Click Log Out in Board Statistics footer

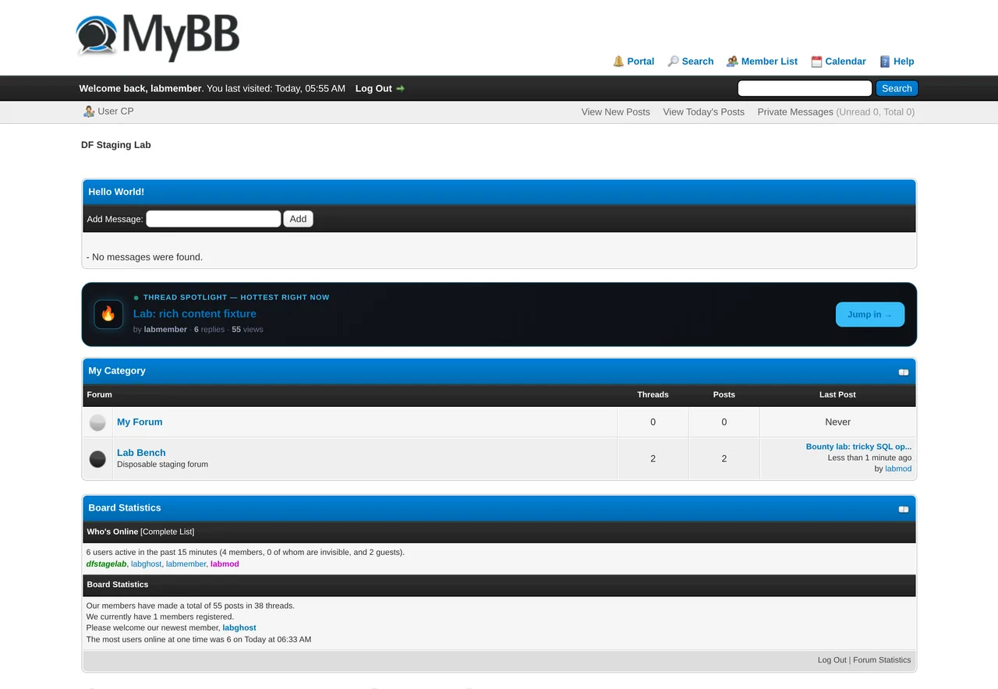pos(832,660)
